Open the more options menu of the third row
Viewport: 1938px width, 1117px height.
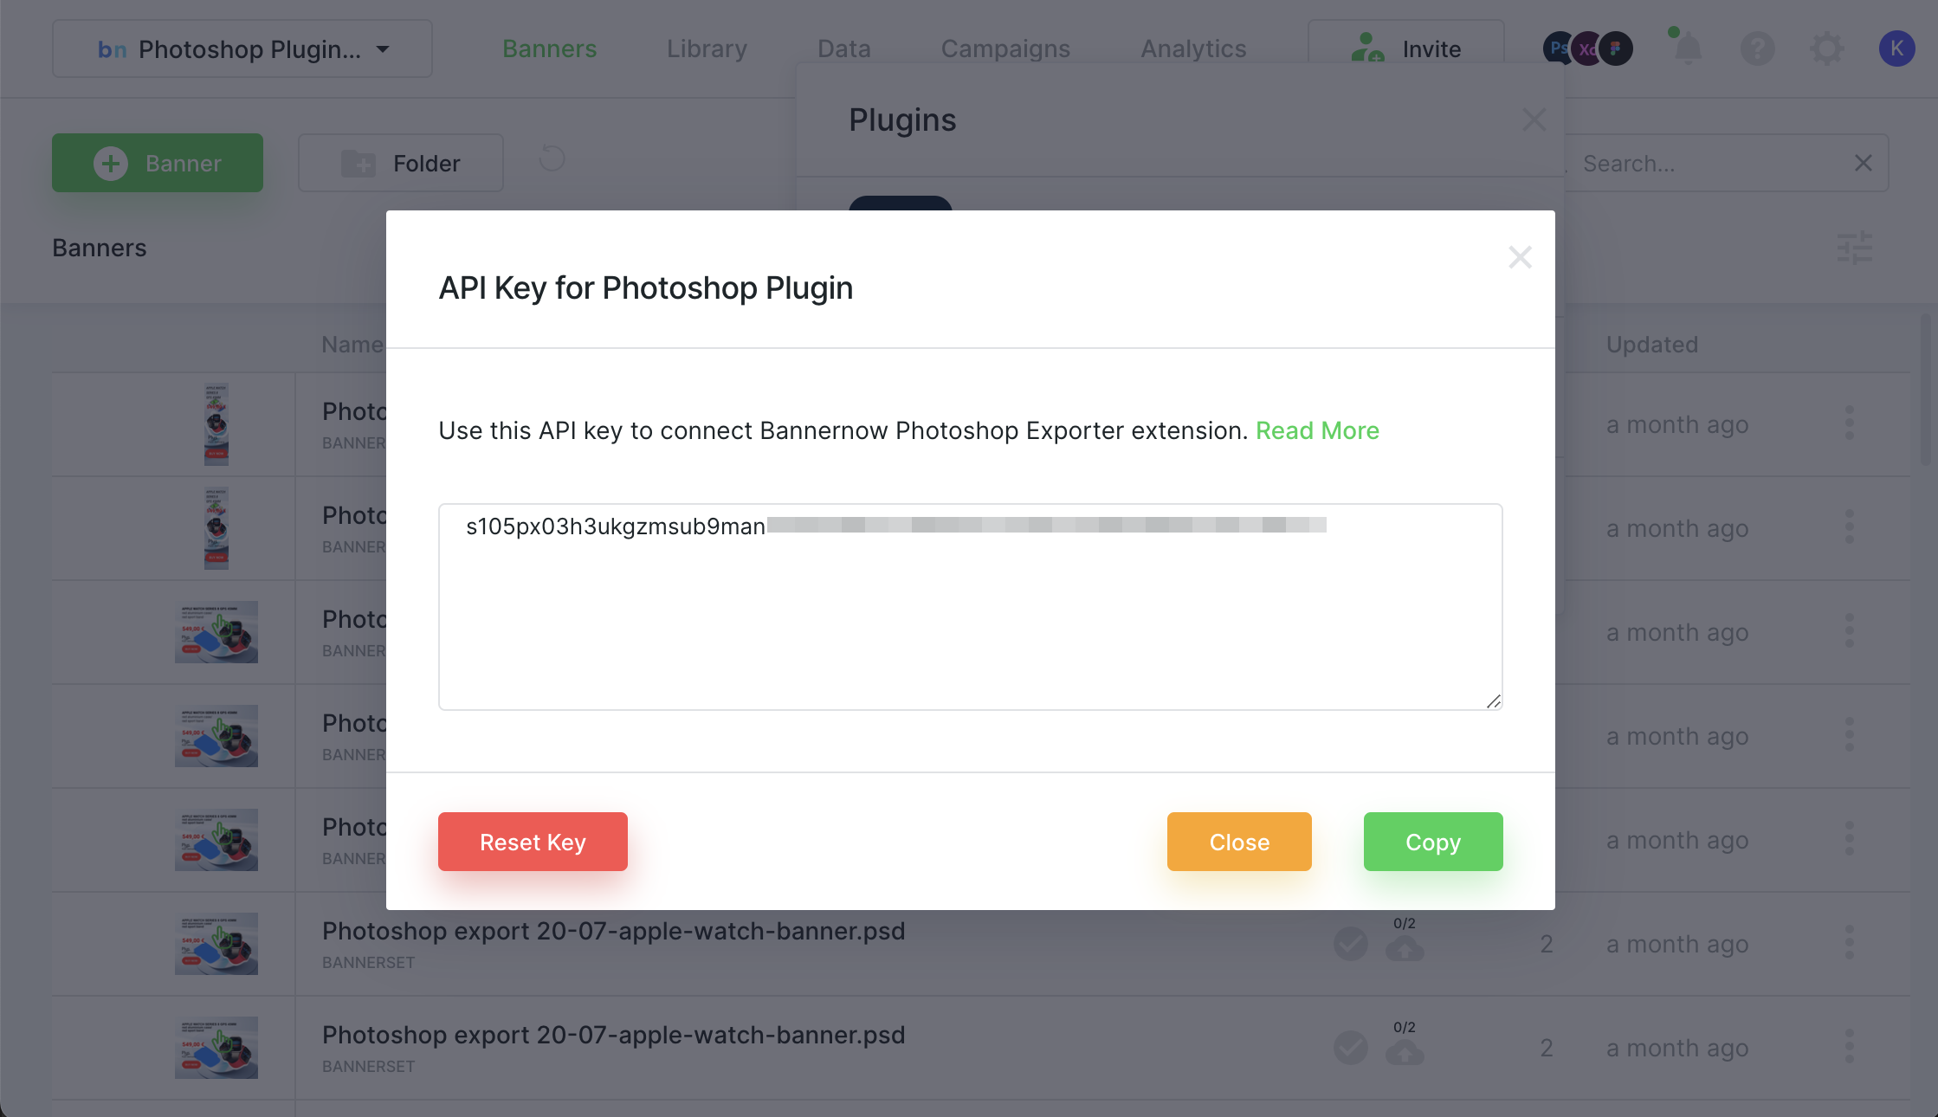click(1849, 631)
